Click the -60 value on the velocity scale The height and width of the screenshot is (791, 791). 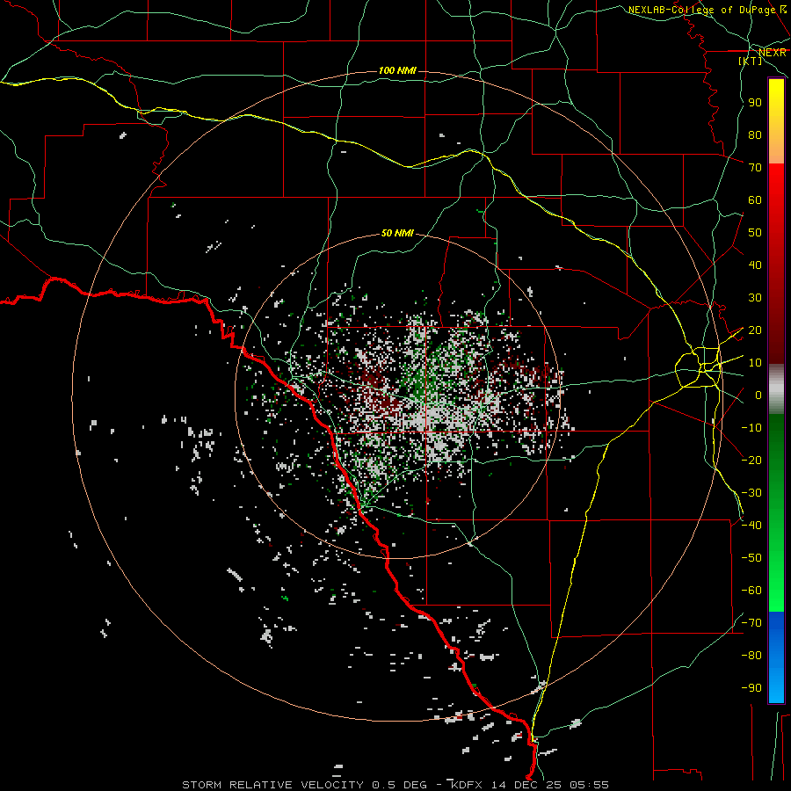[751, 591]
